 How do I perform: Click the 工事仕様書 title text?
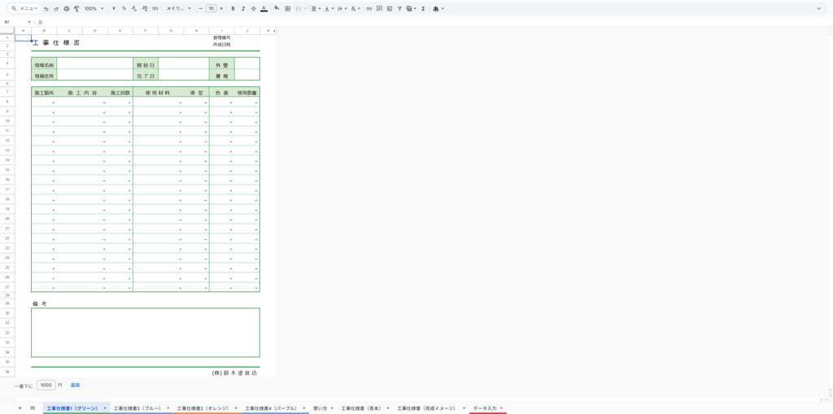56,42
